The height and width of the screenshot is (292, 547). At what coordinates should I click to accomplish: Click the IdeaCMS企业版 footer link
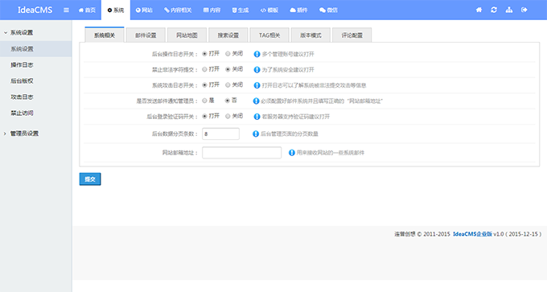pyautogui.click(x=472, y=234)
